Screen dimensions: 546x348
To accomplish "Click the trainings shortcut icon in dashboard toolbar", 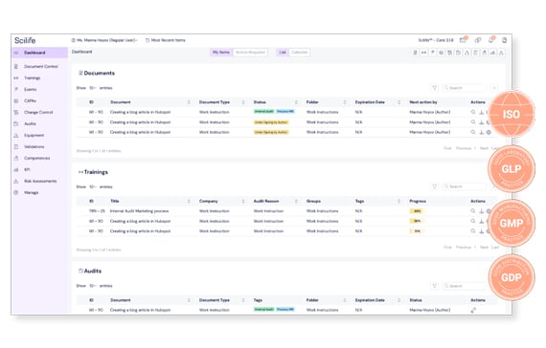I will 423,53.
